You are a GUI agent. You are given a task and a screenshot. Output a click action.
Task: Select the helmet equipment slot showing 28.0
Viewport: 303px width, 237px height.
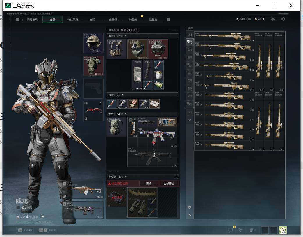[x=93, y=43]
